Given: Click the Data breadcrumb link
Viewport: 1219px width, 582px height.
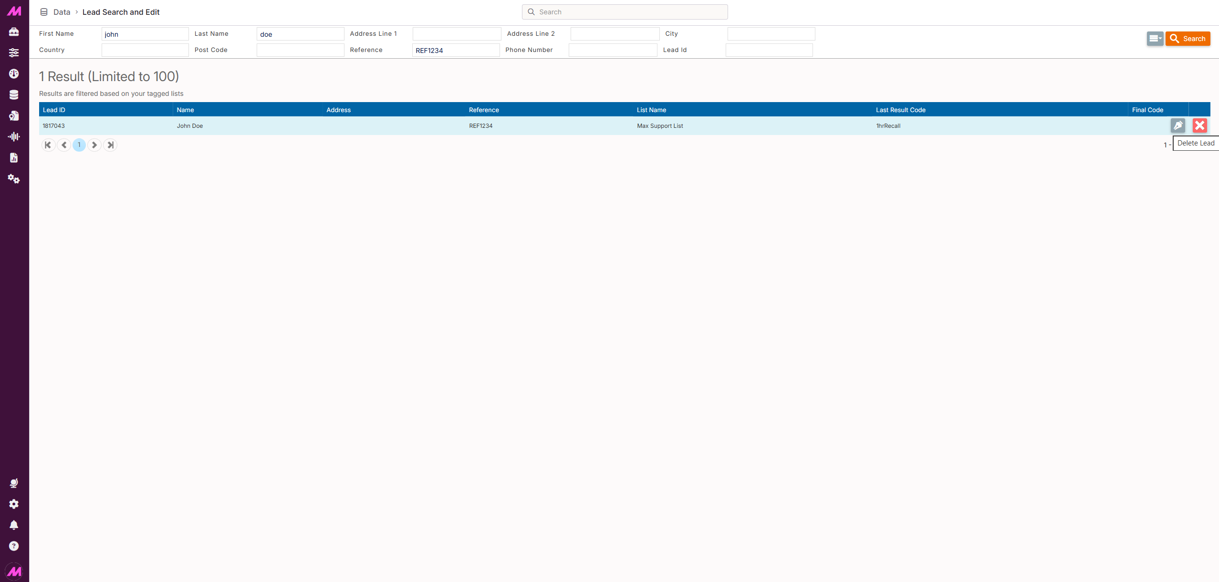Looking at the screenshot, I should 62,12.
